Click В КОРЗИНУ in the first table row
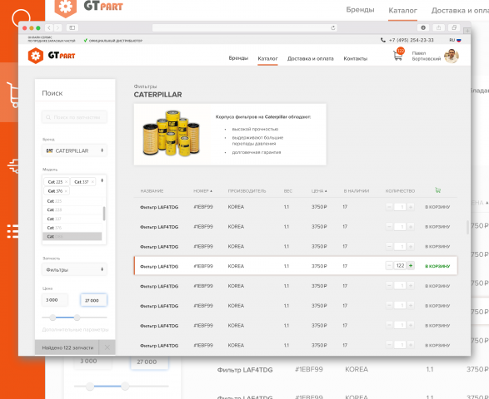 (x=437, y=207)
